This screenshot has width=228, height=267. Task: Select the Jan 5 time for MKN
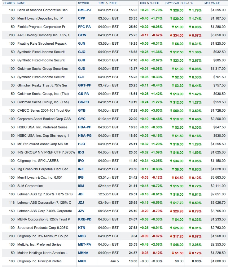(114, 261)
